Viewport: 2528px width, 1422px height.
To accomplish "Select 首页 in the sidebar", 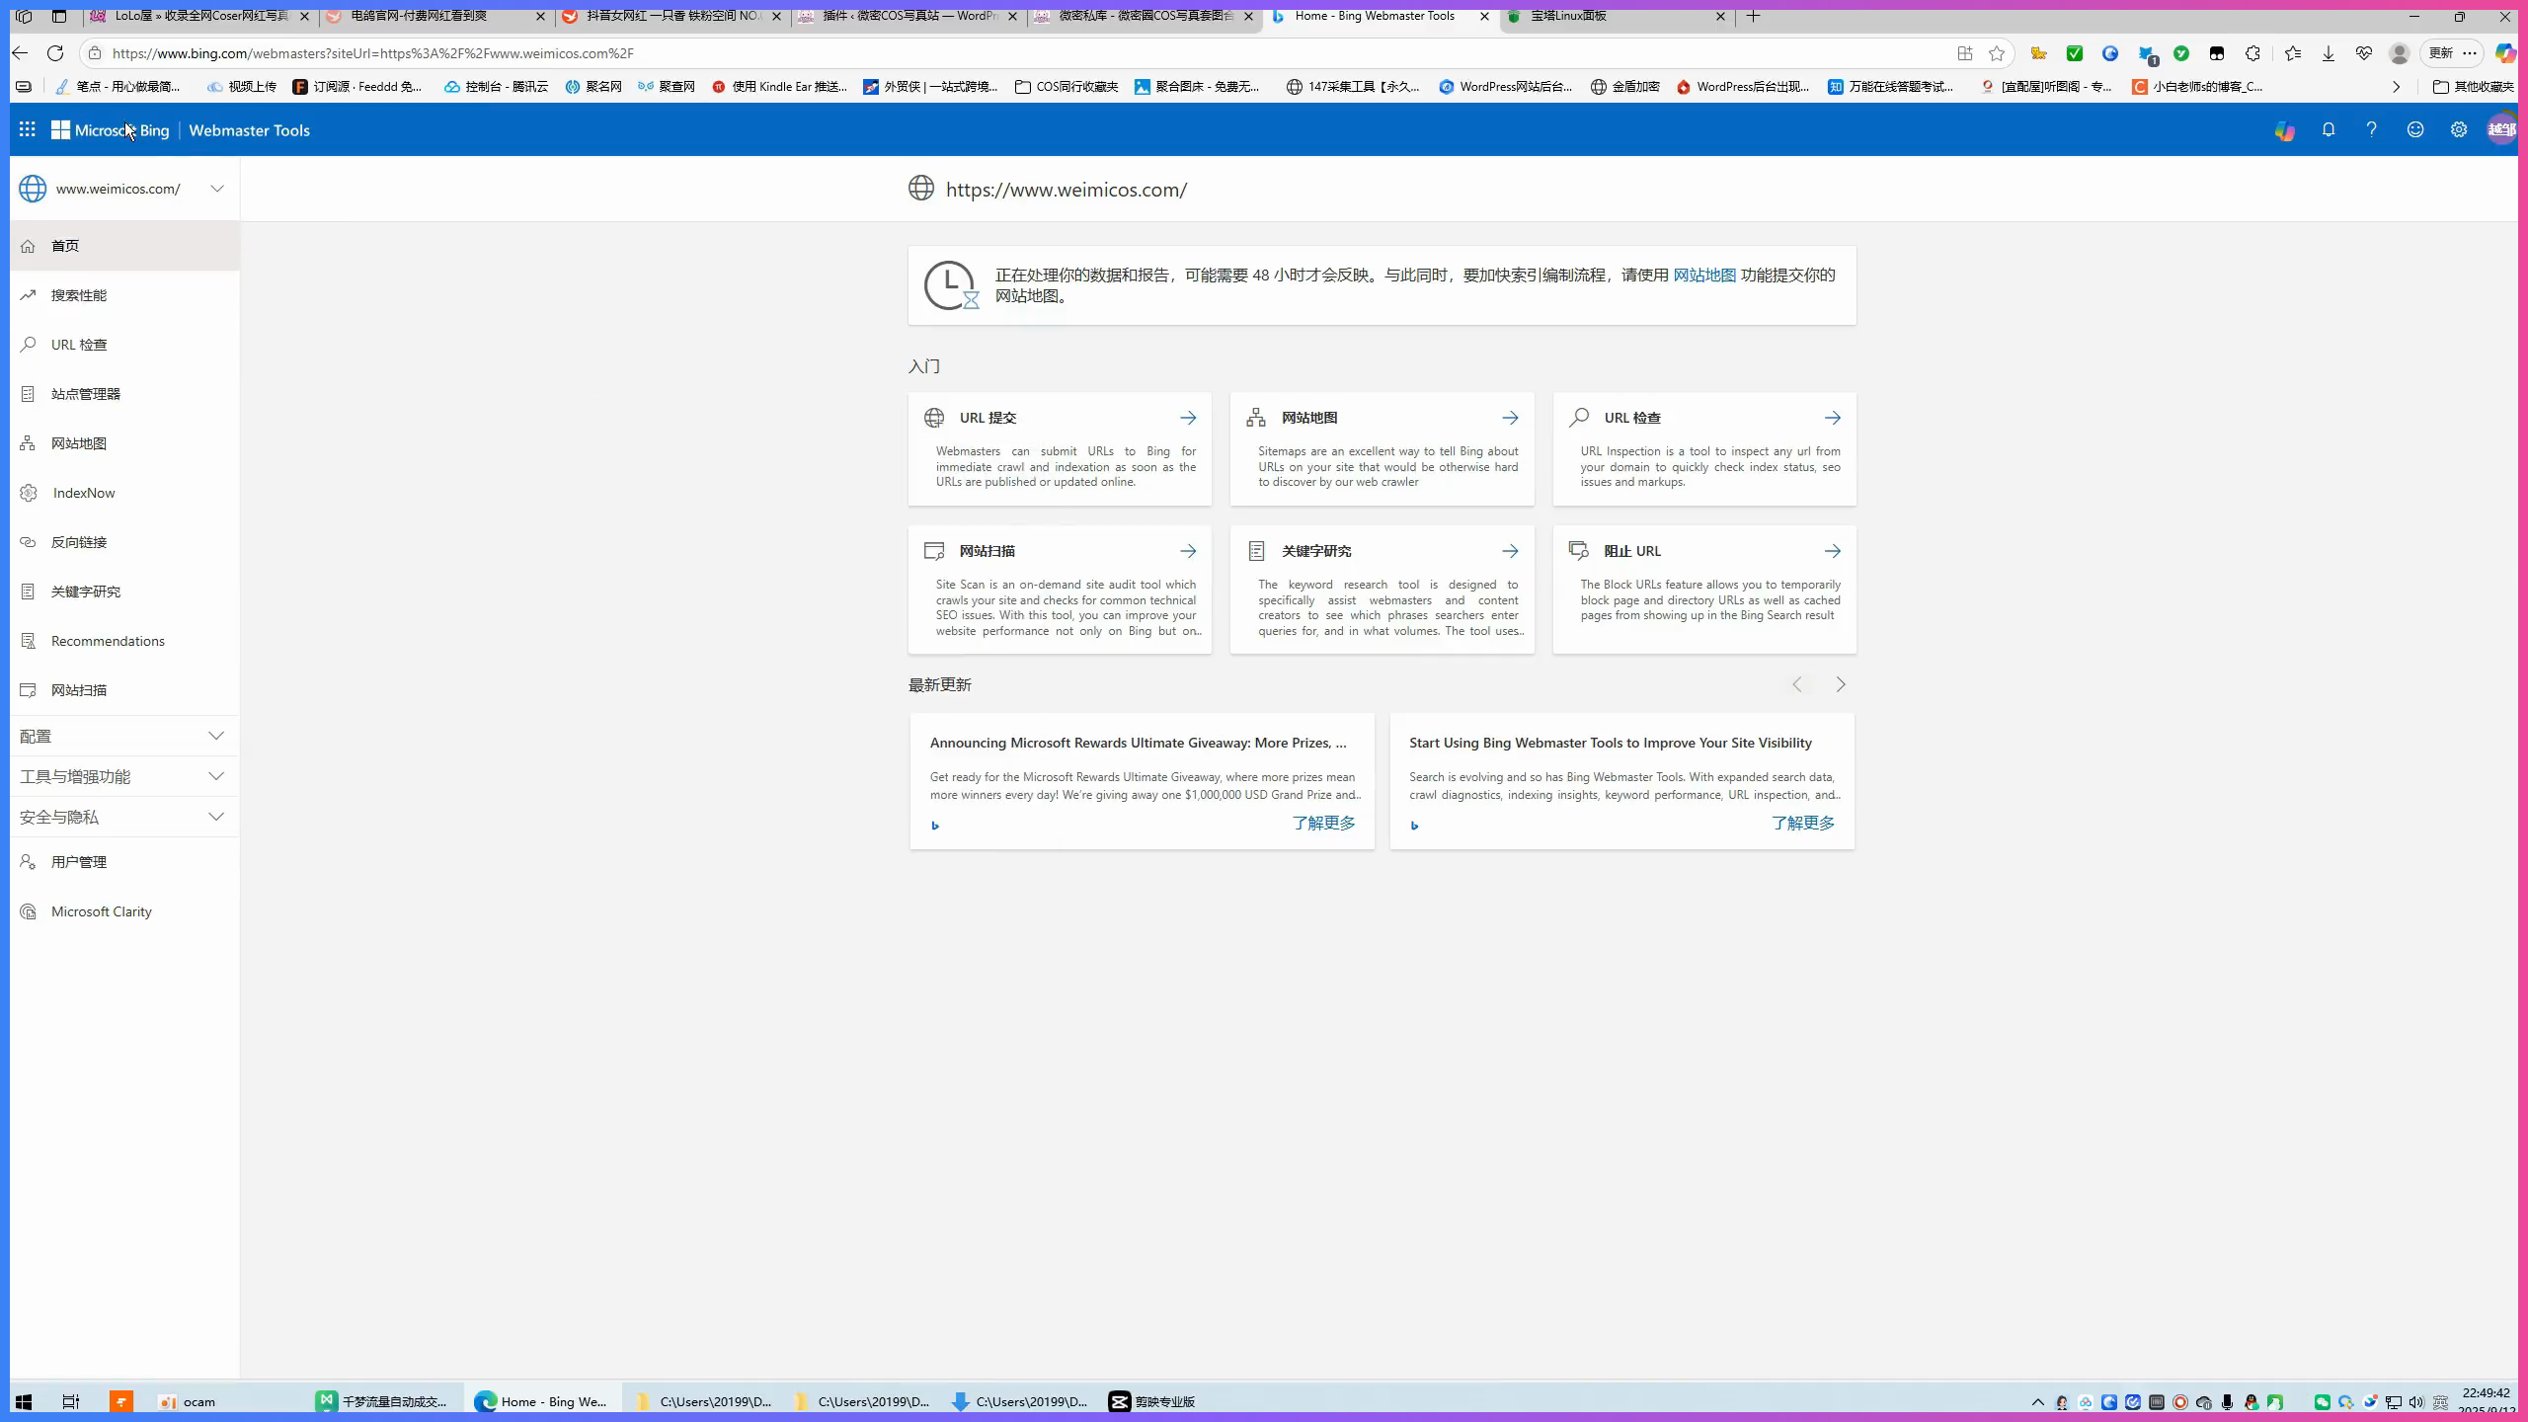I will tap(124, 246).
